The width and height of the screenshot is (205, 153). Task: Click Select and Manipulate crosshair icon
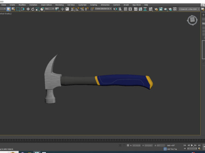(x=62, y=9)
